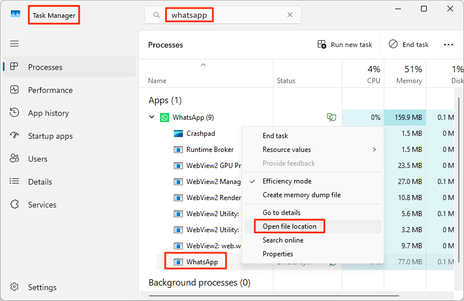Viewport: 464px width, 301px height.
Task: Click the 23.5 MB memory value
Action: [x=410, y=166]
